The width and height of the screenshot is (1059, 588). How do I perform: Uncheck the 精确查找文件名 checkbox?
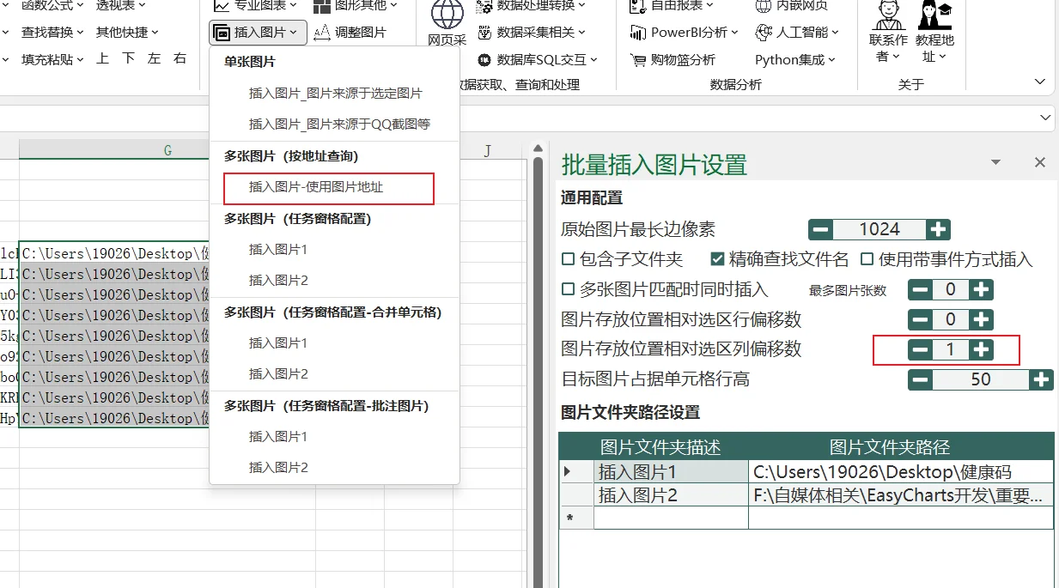coord(717,259)
